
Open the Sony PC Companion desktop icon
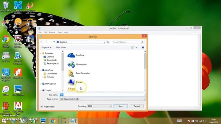18,58
